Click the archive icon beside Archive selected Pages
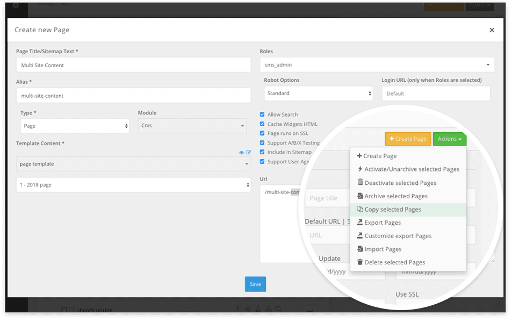Screen dimensions: 512x323 pos(360,196)
